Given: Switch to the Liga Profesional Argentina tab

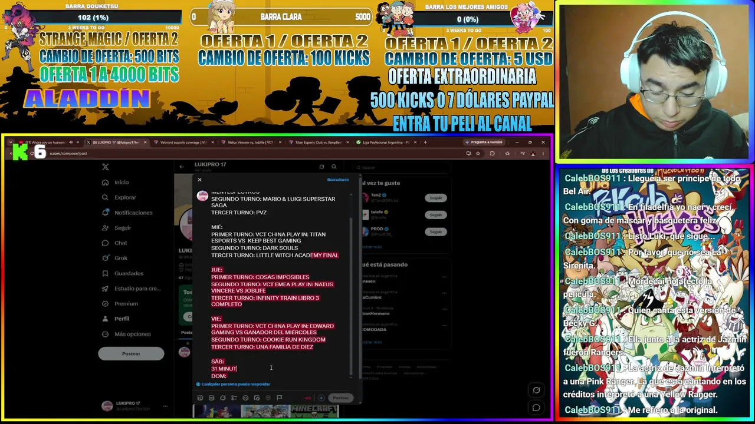Looking at the screenshot, I should pos(386,142).
